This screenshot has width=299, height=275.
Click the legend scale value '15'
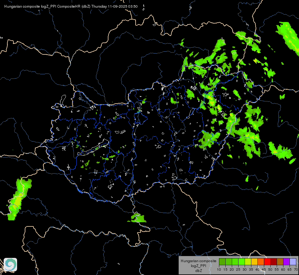225,269
